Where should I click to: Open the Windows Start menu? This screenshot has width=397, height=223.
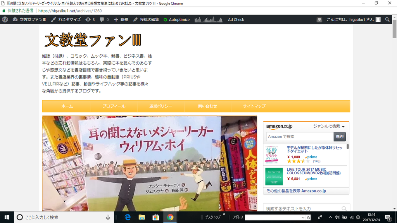click(7, 217)
